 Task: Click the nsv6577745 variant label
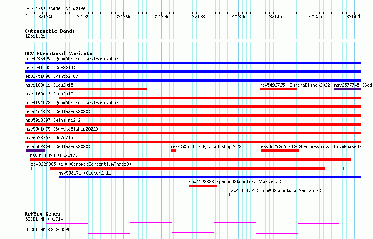[353, 85]
